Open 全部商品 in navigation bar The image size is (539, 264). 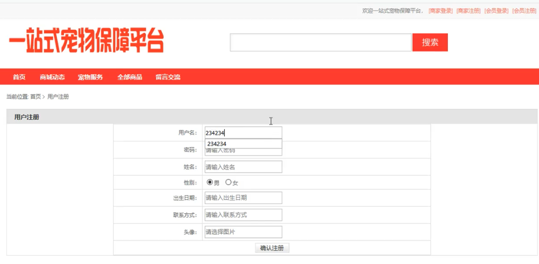click(x=130, y=77)
